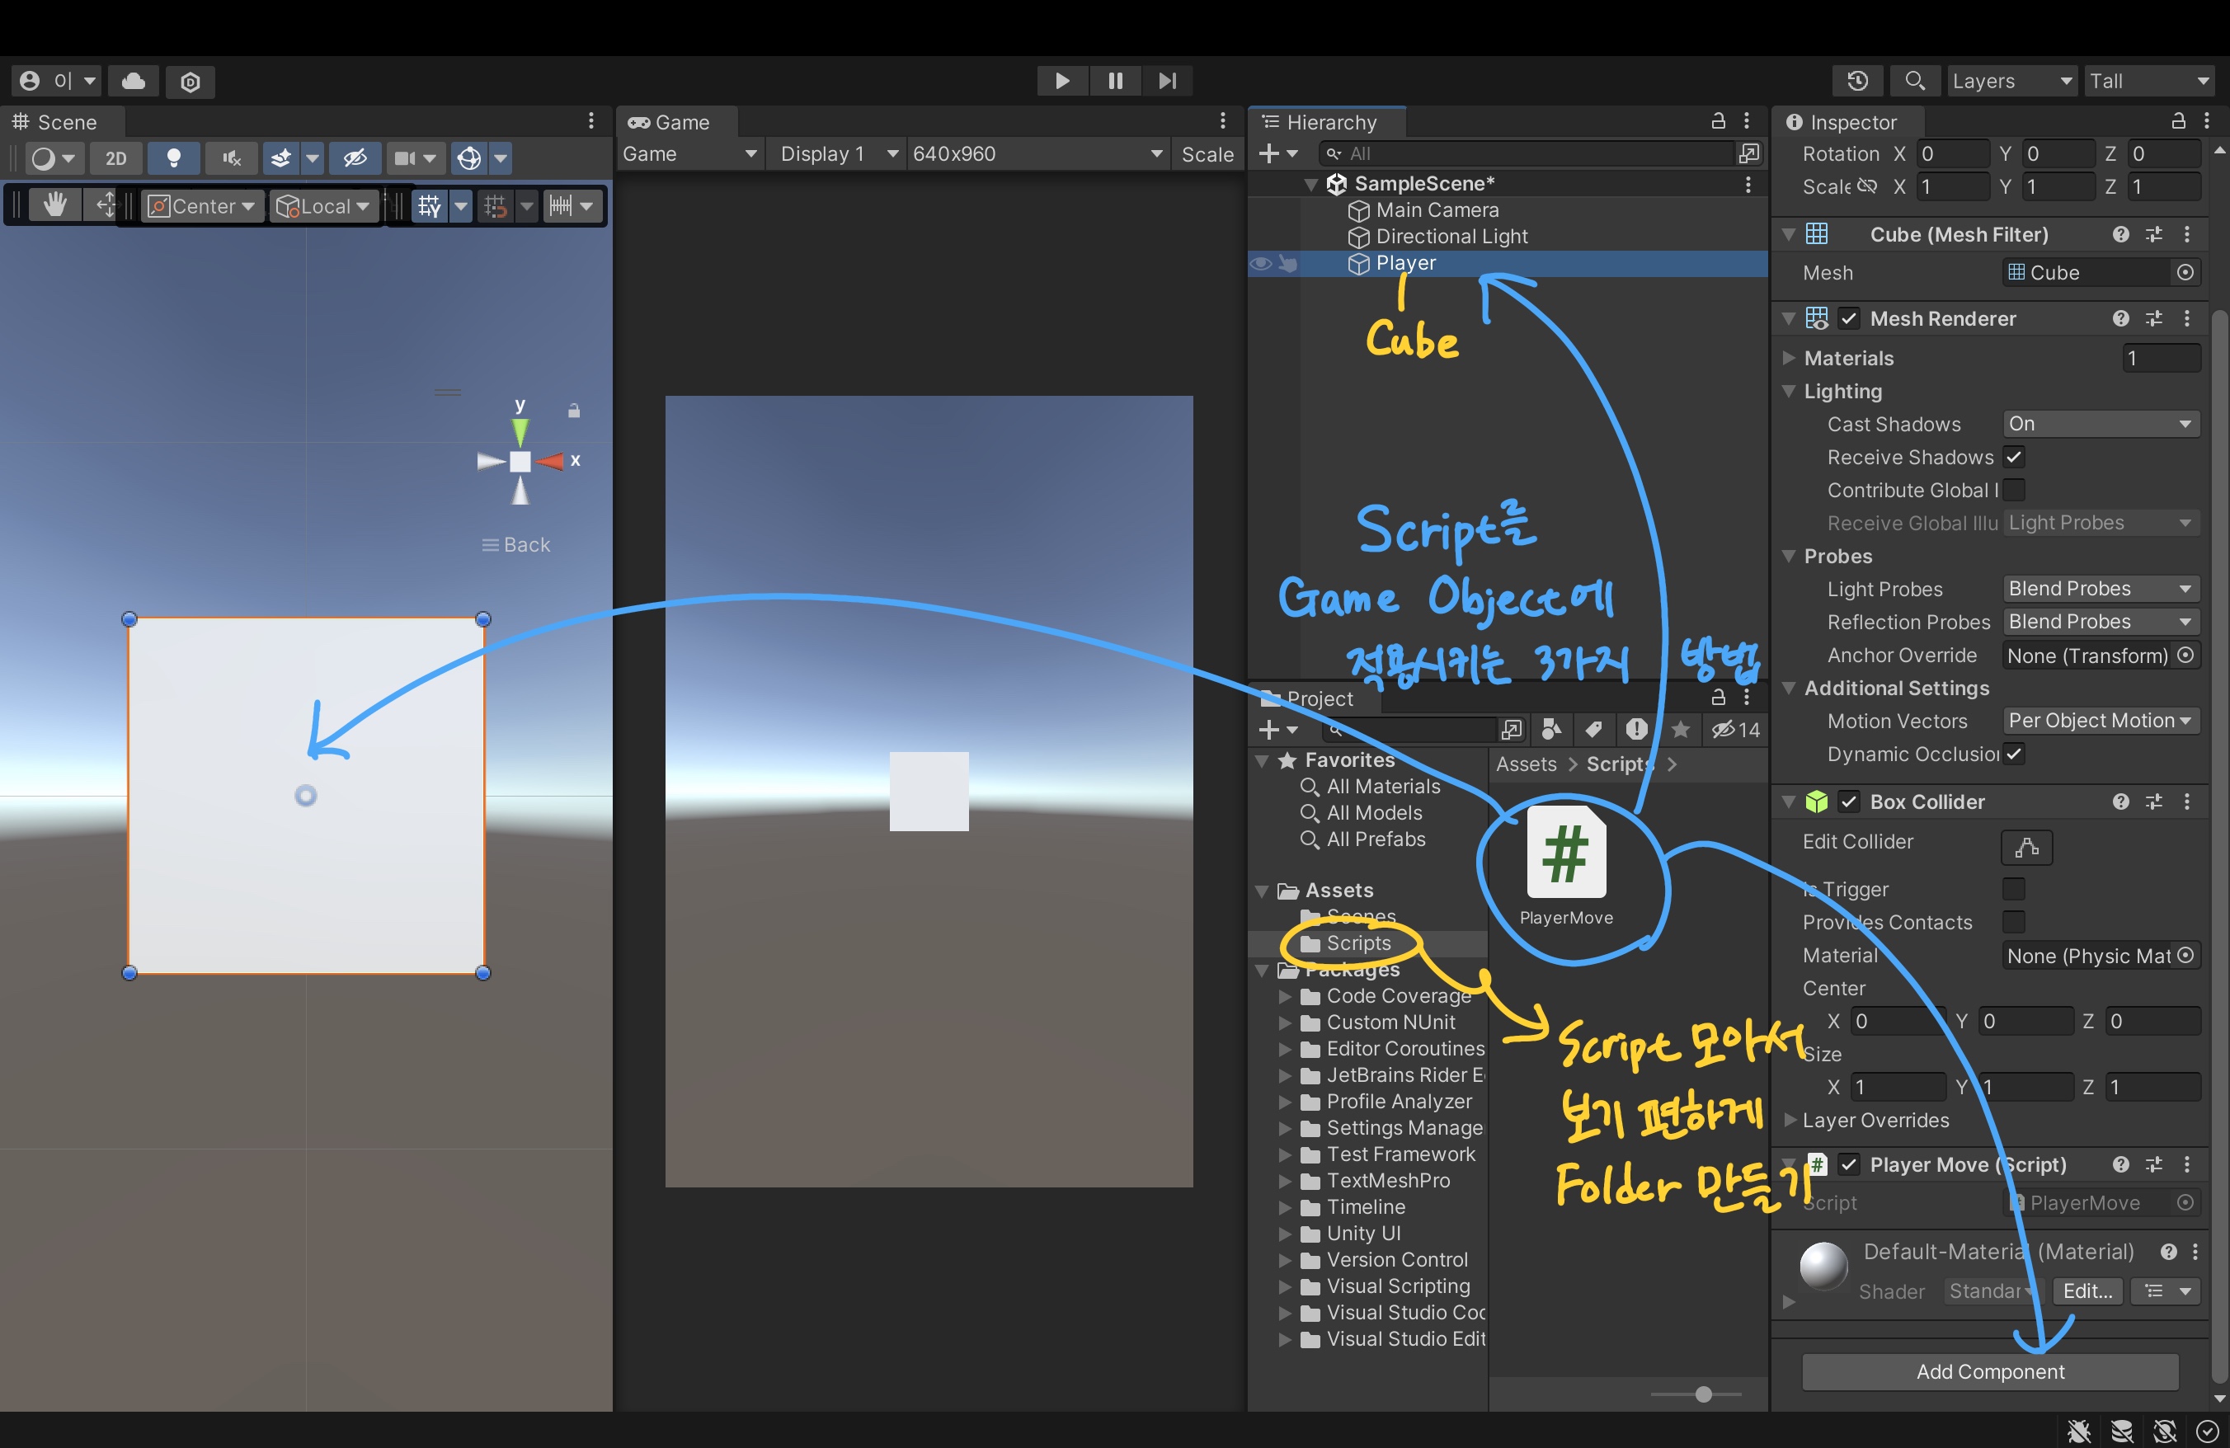Adjust the Project icon size slider
2230x1448 pixels.
pyautogui.click(x=1703, y=1394)
